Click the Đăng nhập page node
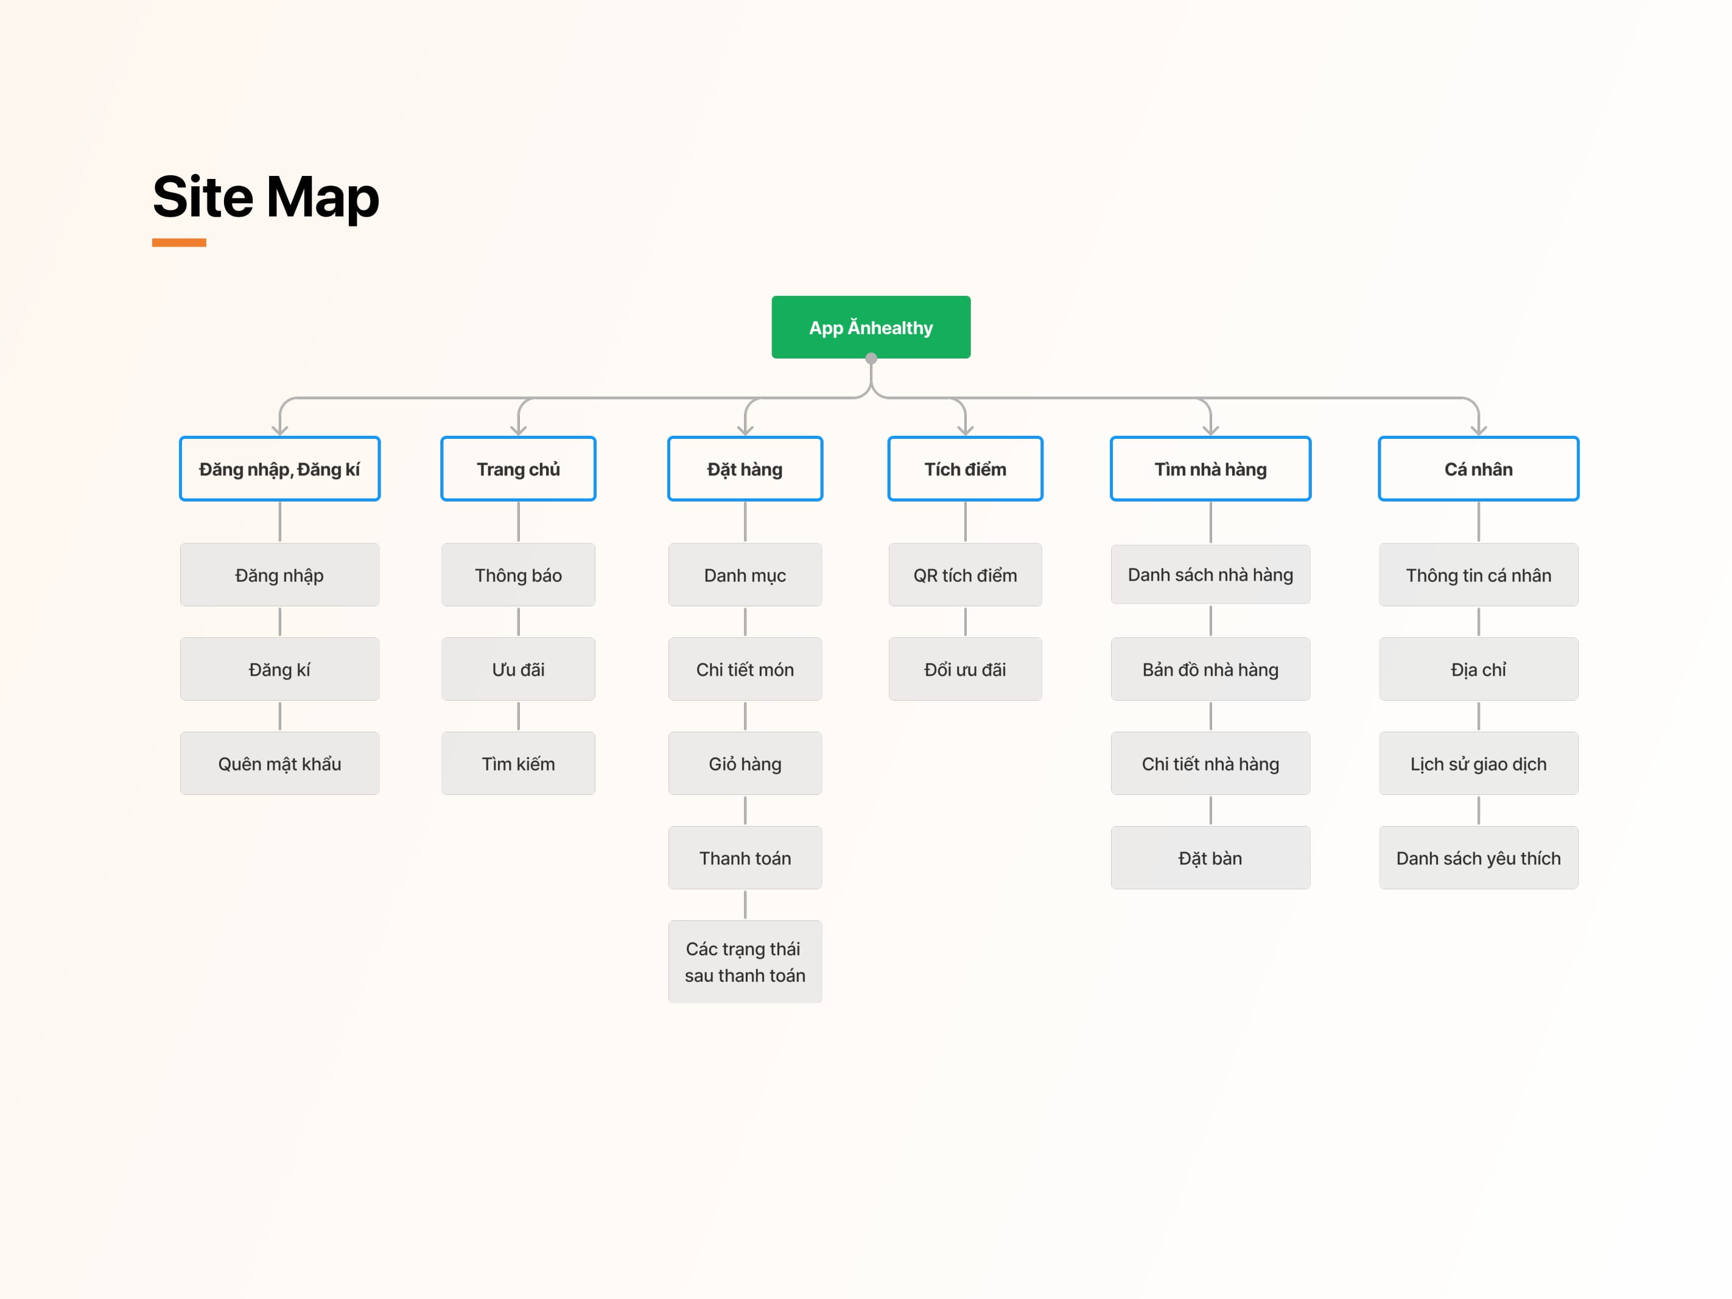1732x1299 pixels. [x=279, y=575]
